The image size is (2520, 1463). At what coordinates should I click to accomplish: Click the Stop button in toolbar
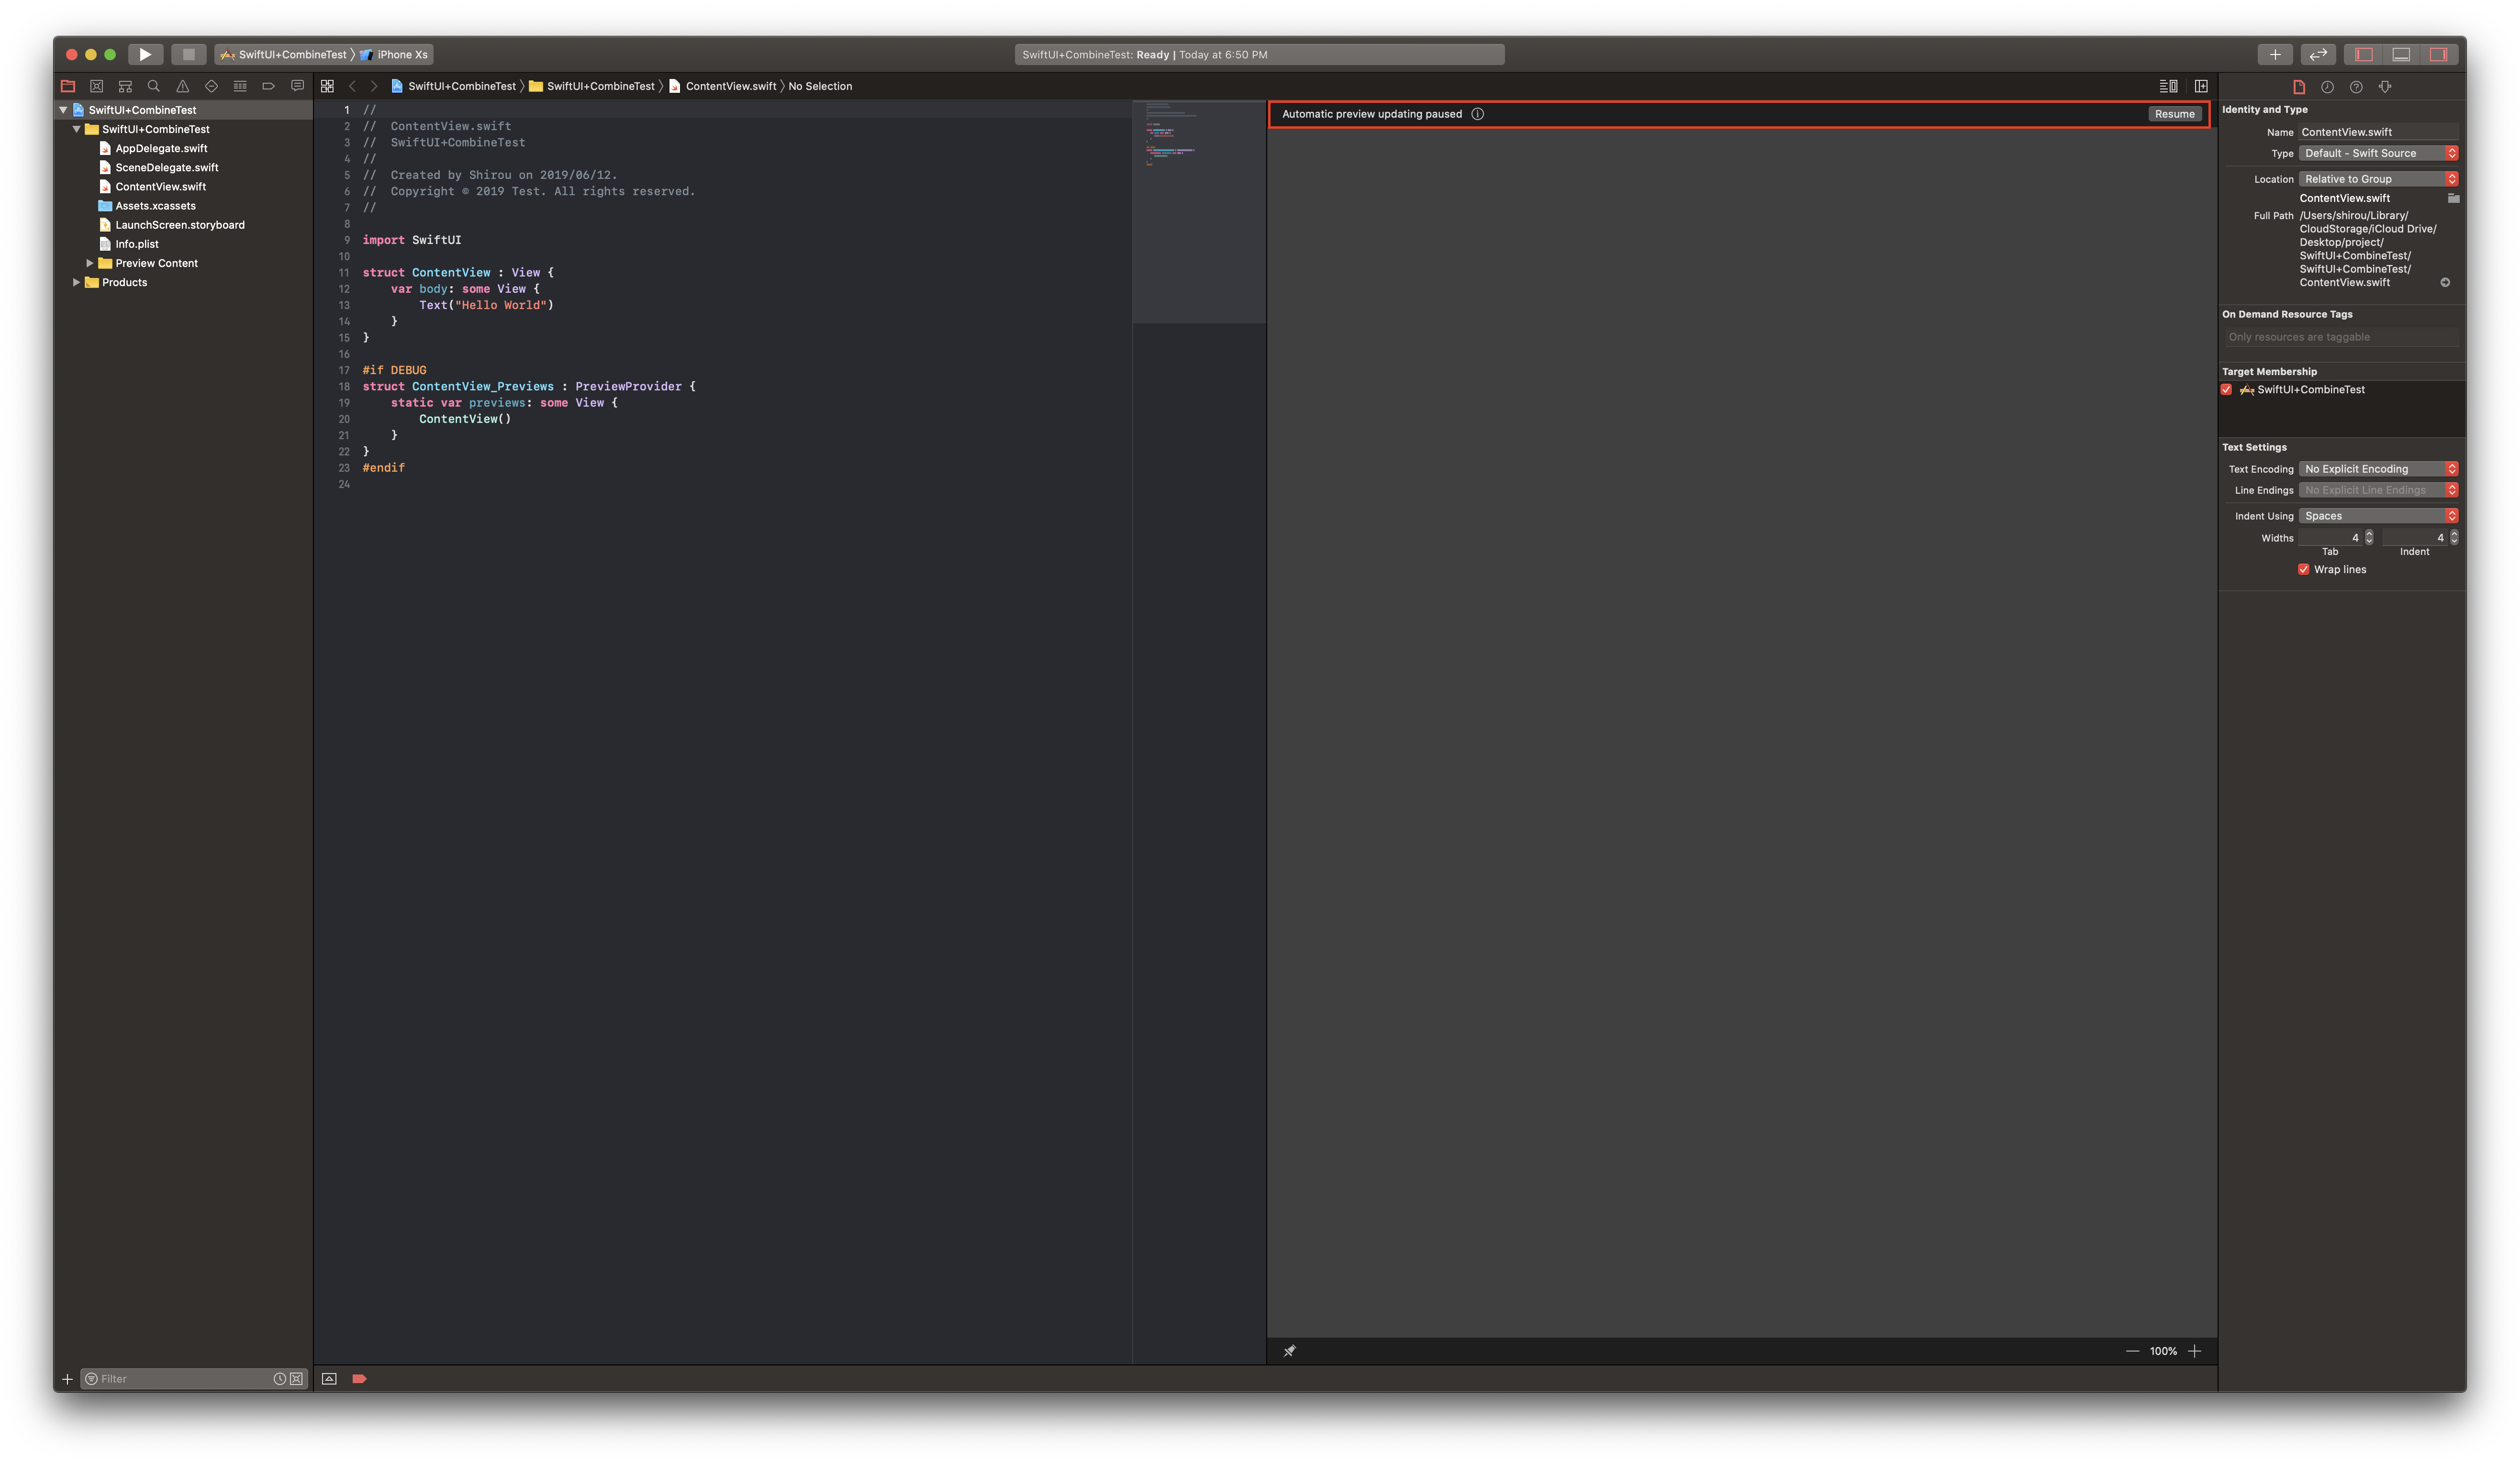[188, 54]
